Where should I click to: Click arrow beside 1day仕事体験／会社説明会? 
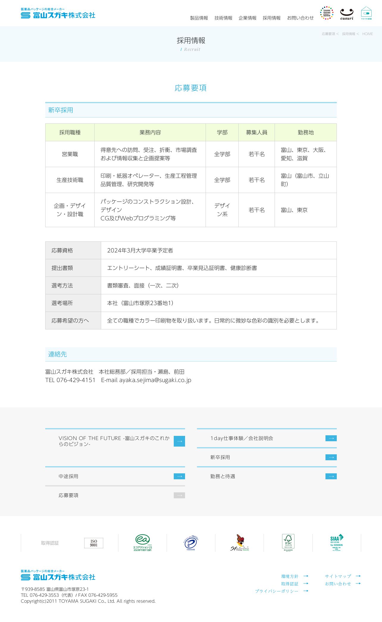(x=331, y=438)
